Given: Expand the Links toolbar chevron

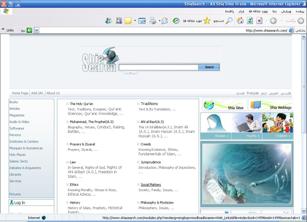Looking at the screenshot, I should click(x=3, y=29).
